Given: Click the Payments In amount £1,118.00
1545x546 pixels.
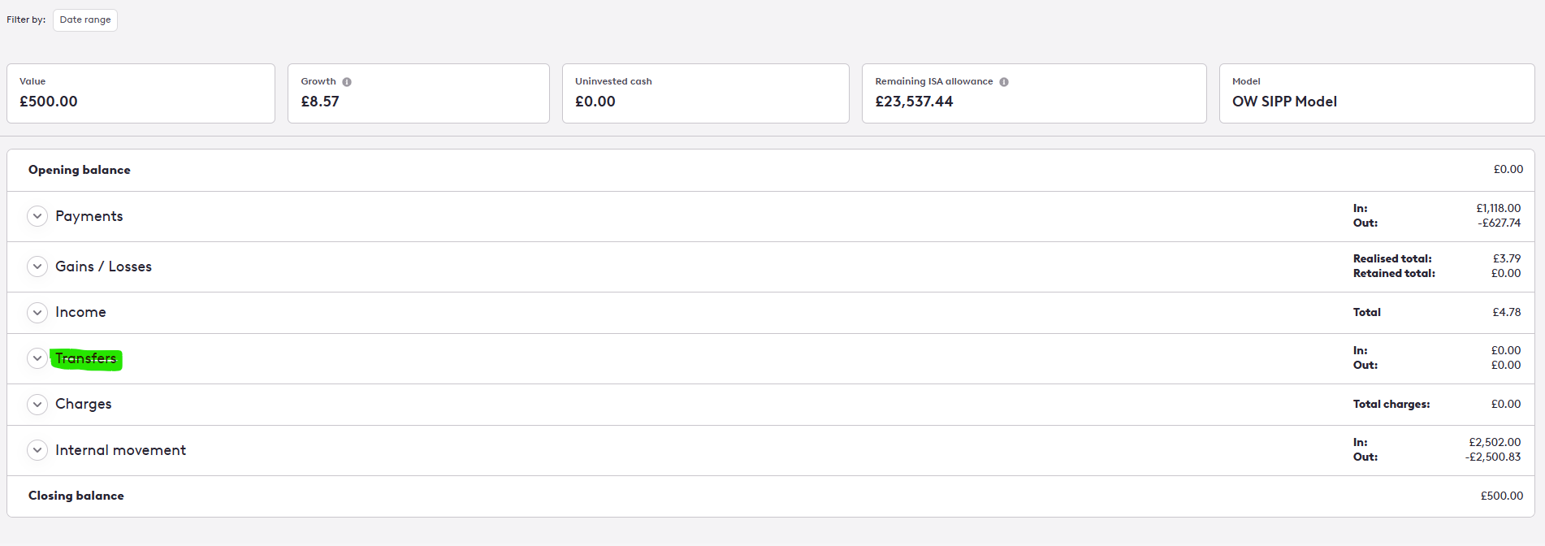Looking at the screenshot, I should pyautogui.click(x=1498, y=209).
